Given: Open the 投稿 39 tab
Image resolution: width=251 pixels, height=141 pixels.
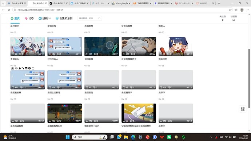Looking at the screenshot, I should pyautogui.click(x=44, y=19).
